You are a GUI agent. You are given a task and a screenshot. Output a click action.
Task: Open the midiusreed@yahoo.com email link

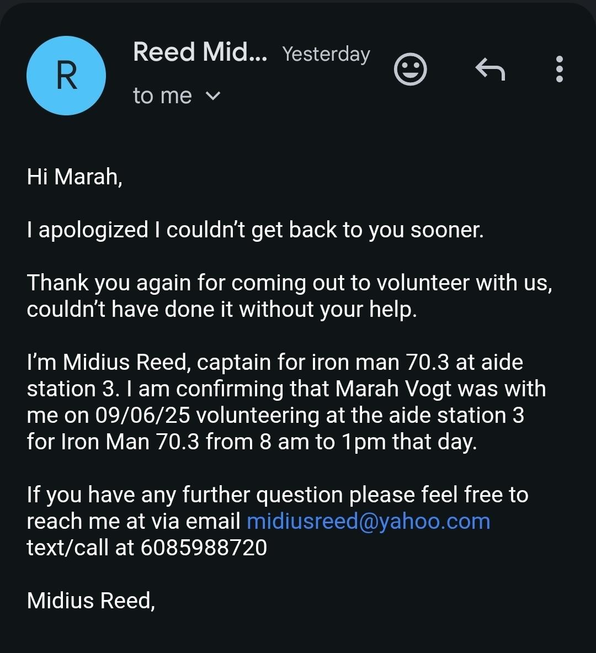click(368, 522)
